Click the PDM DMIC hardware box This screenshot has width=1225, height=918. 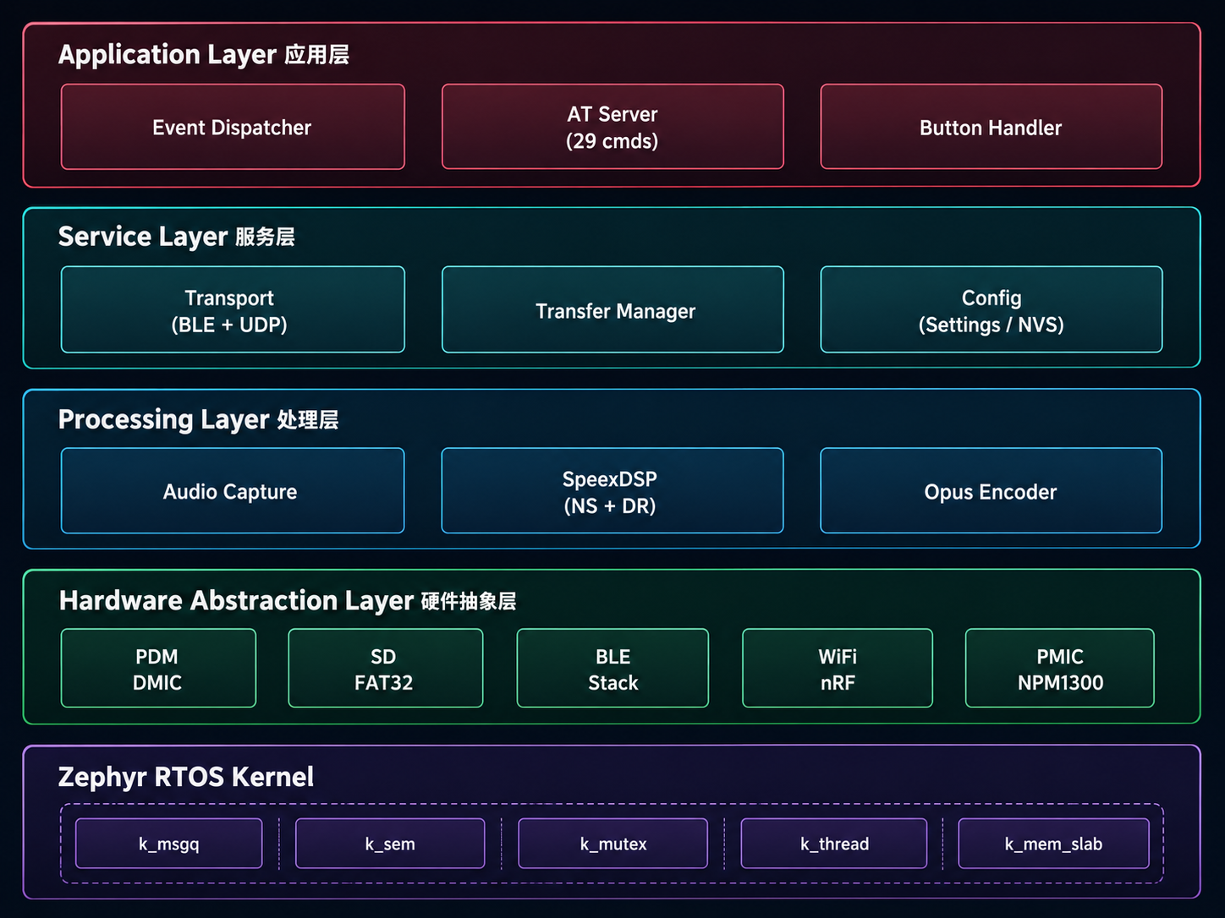click(x=158, y=669)
